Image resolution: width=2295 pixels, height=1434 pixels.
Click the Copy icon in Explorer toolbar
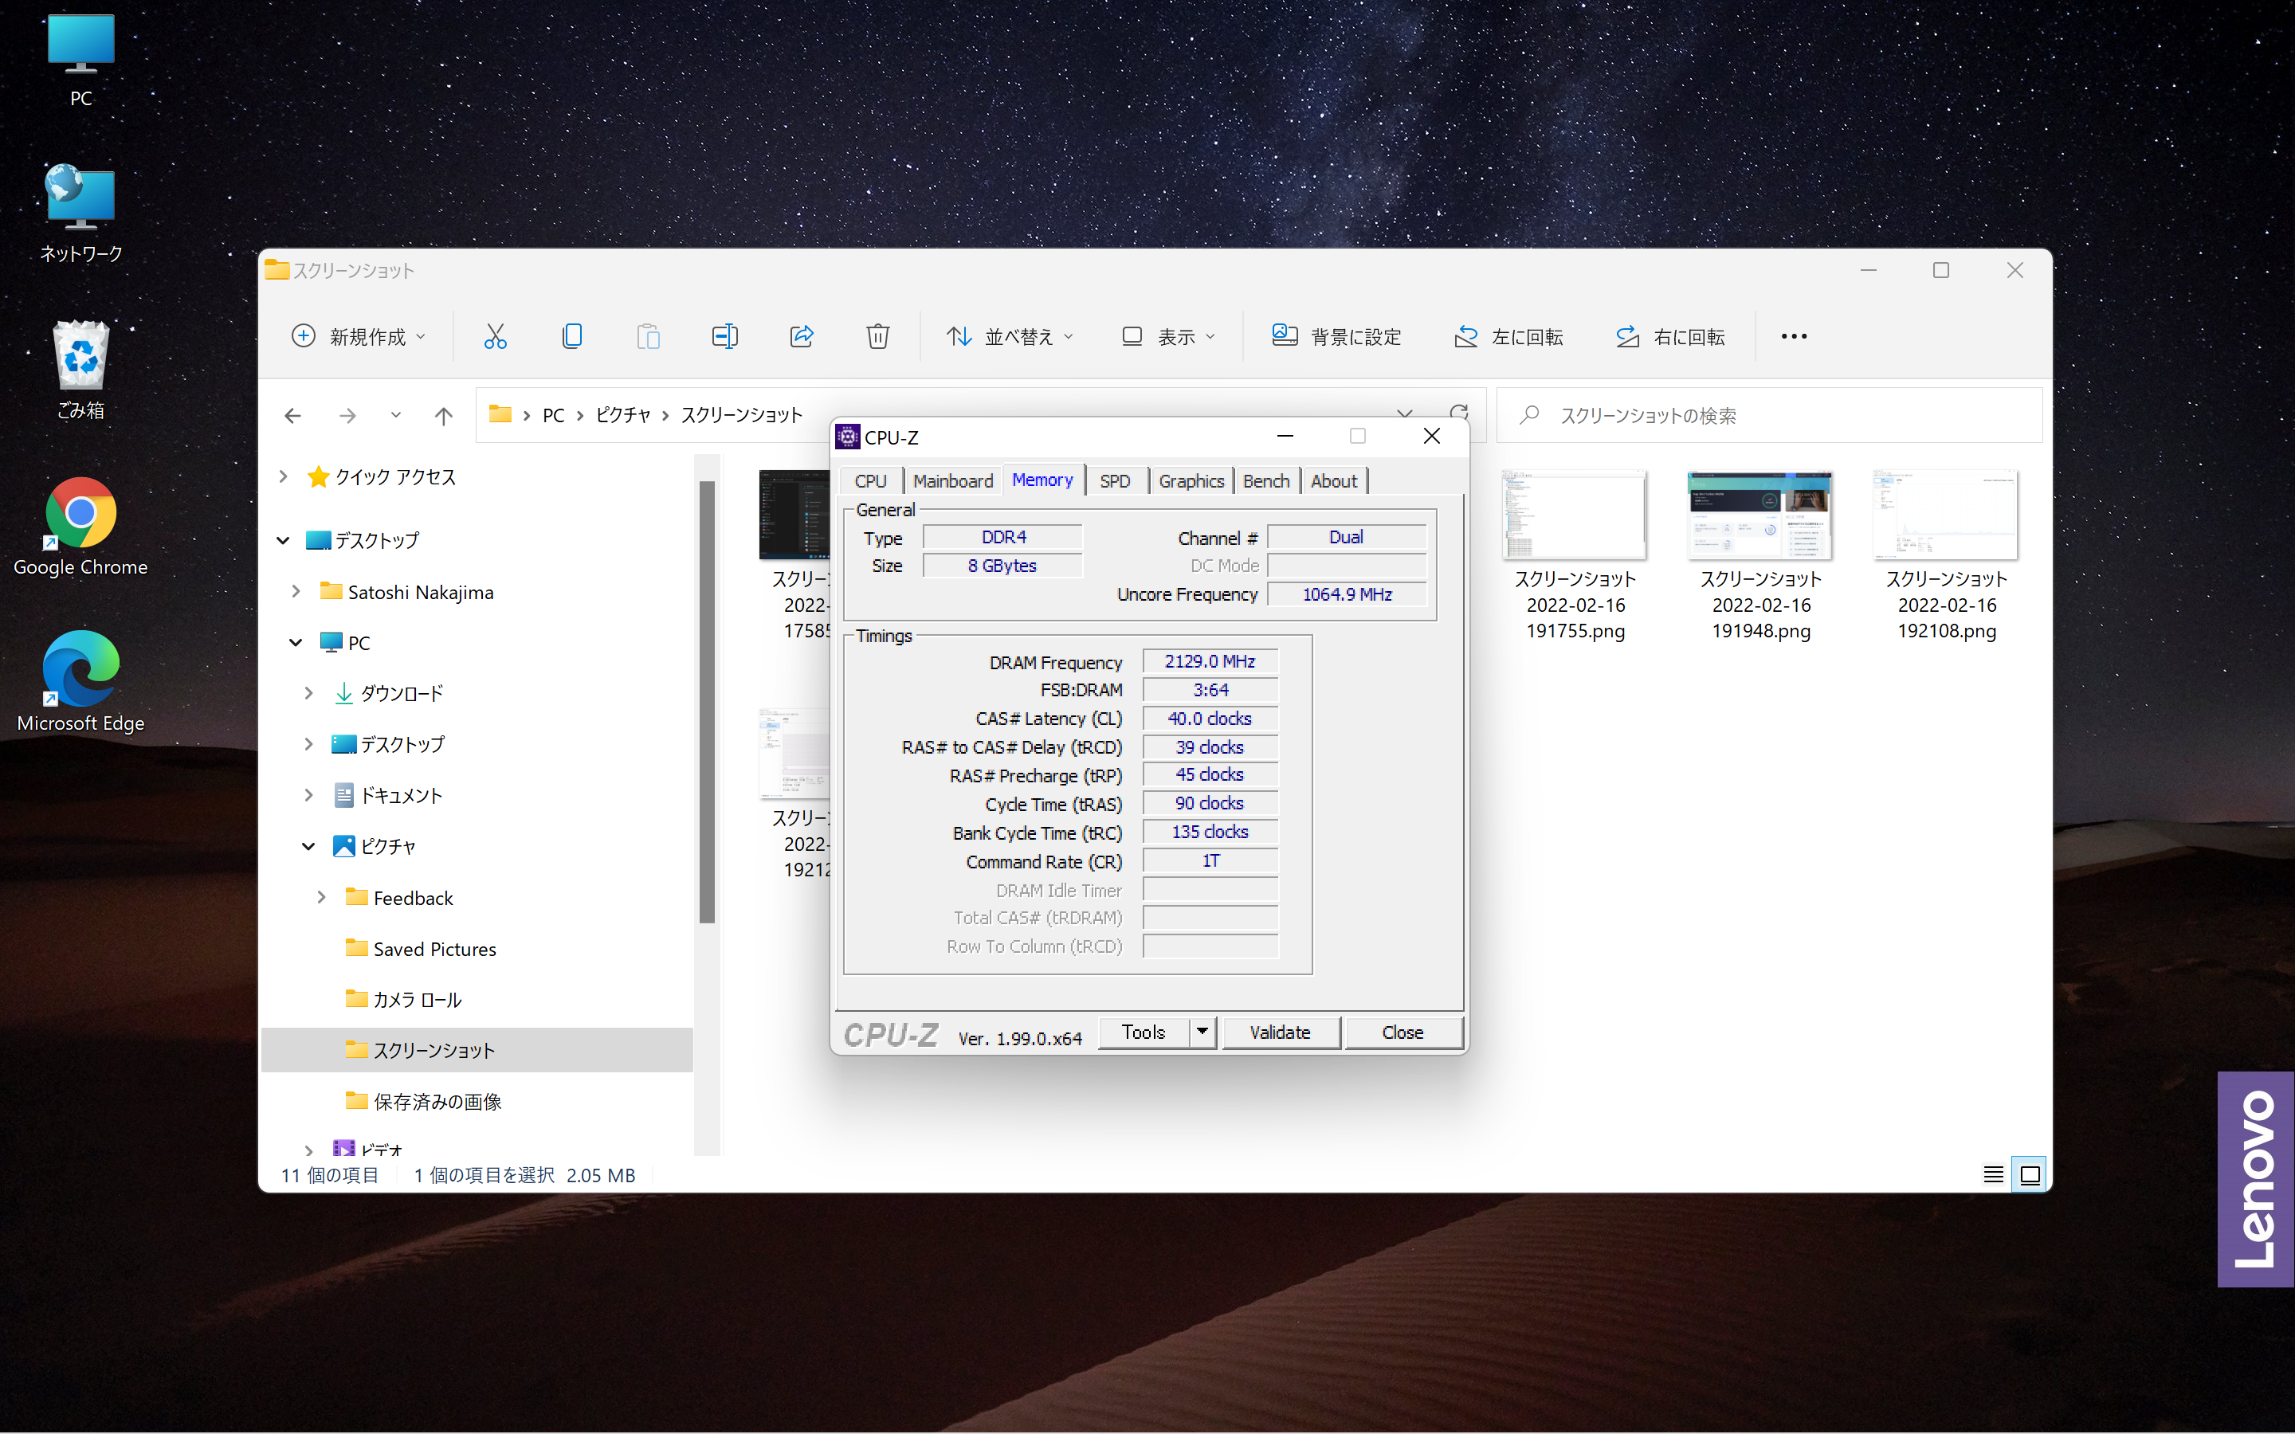coord(572,335)
